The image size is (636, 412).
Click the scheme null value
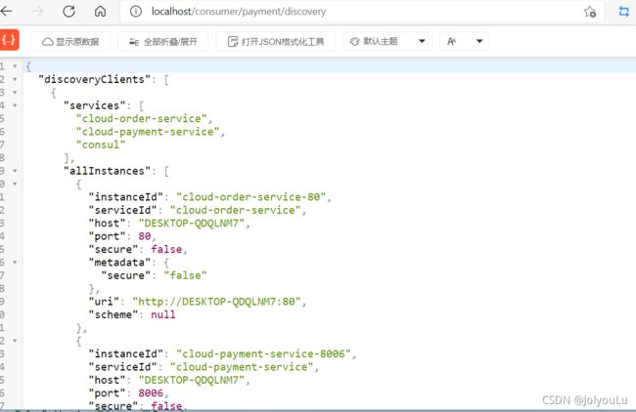click(x=163, y=314)
